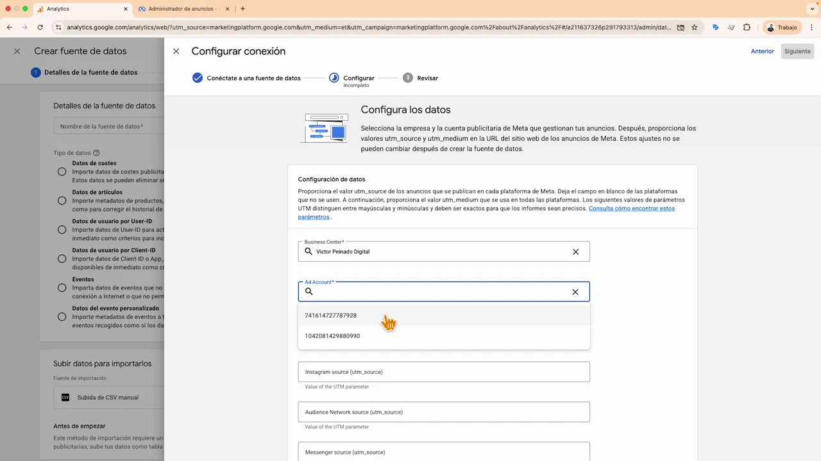Click the reload page icon
The image size is (821, 461).
pos(40,28)
